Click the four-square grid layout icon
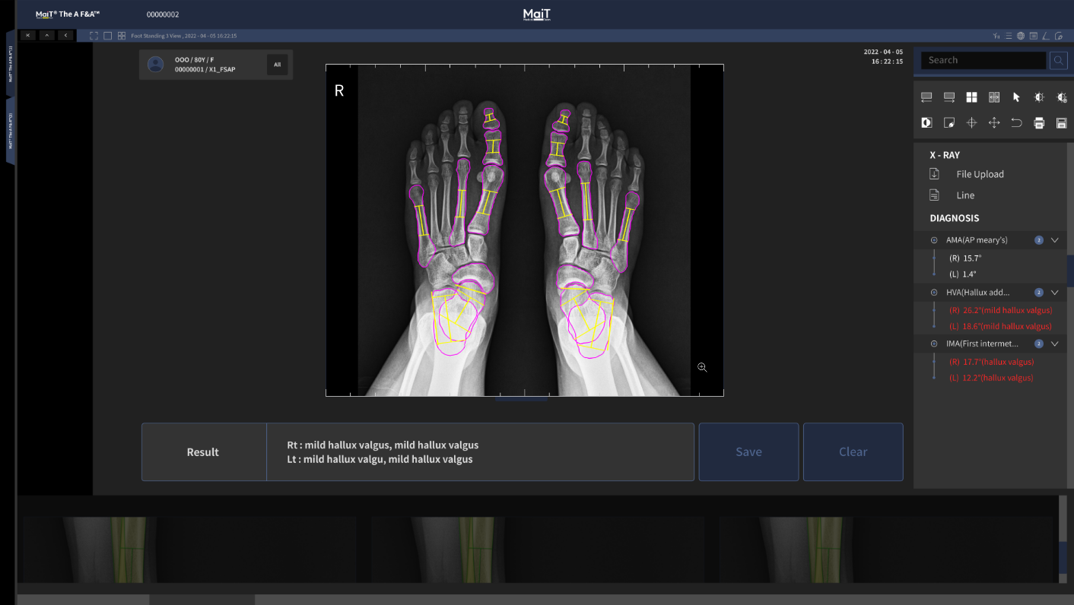1074x605 pixels. tap(971, 97)
